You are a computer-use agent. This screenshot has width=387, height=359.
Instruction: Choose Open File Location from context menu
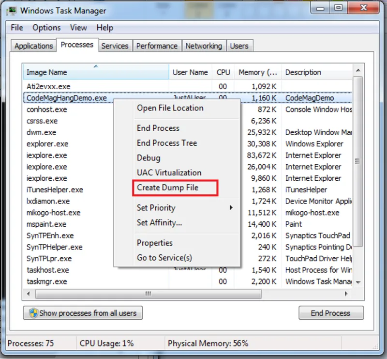point(170,108)
